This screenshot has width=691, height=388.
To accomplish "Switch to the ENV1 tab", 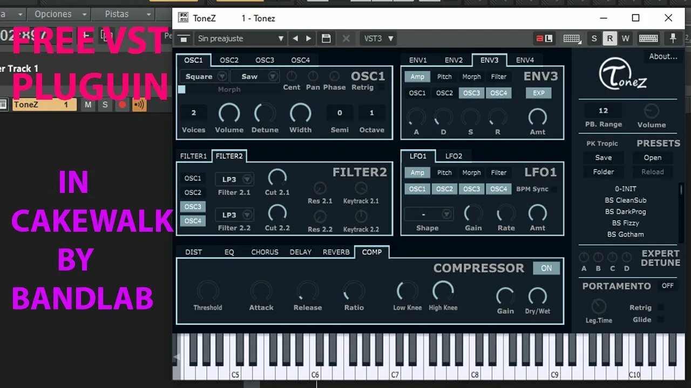I will pyautogui.click(x=418, y=60).
